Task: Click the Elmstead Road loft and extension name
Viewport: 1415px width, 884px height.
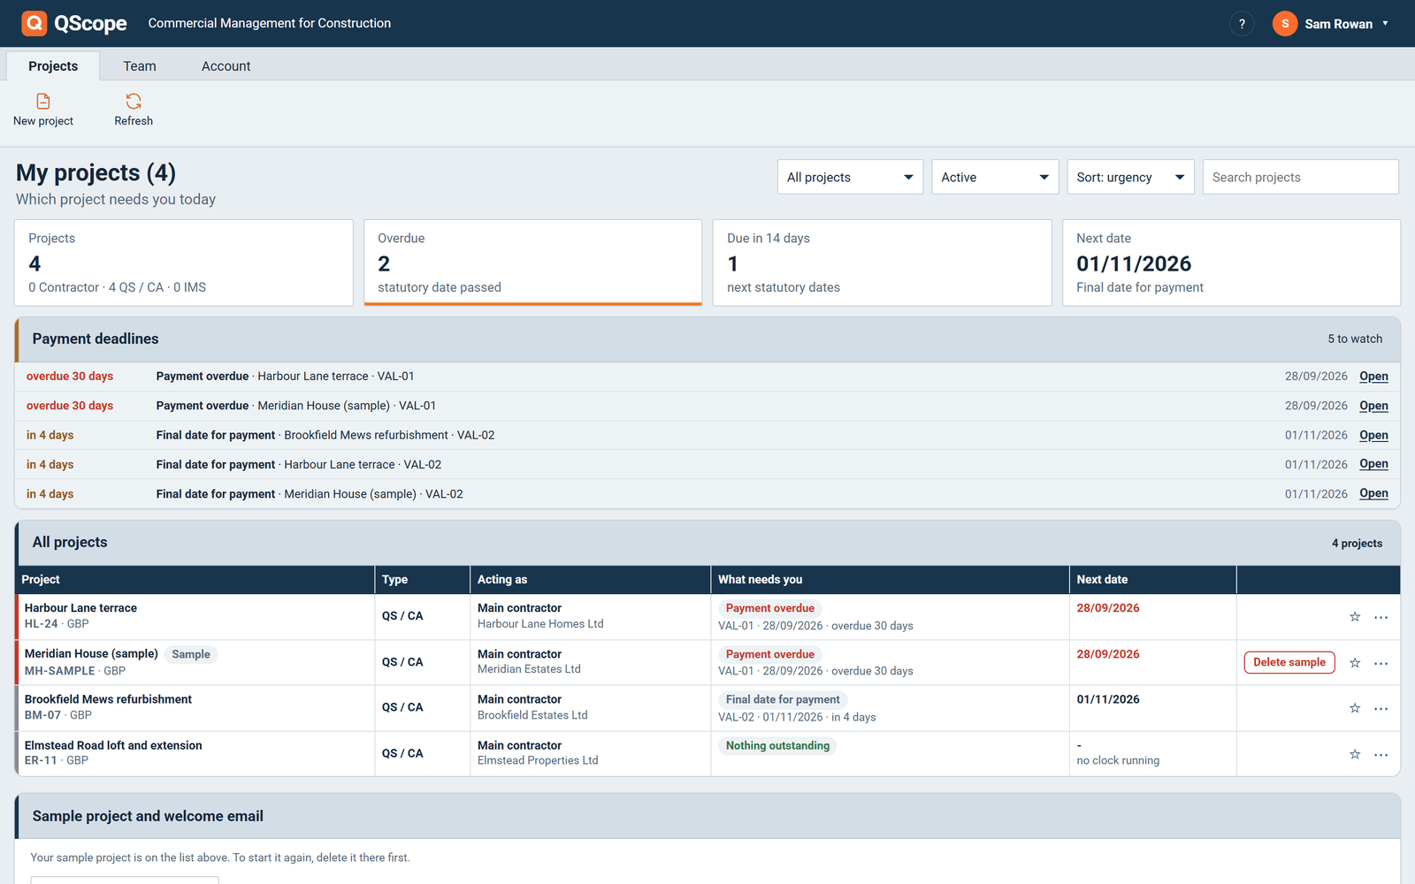Action: click(113, 745)
